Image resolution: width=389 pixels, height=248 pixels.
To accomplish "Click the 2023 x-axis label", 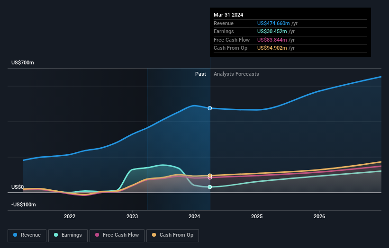I will point(132,216).
